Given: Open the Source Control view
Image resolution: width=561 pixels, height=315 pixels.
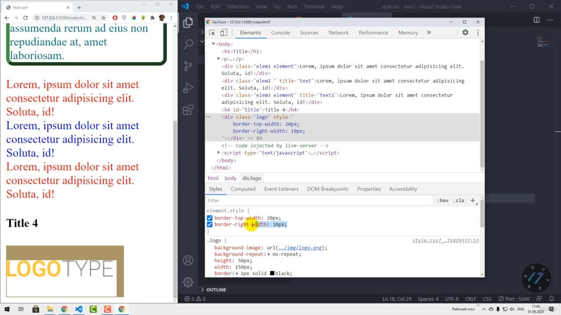Looking at the screenshot, I should tap(188, 66).
